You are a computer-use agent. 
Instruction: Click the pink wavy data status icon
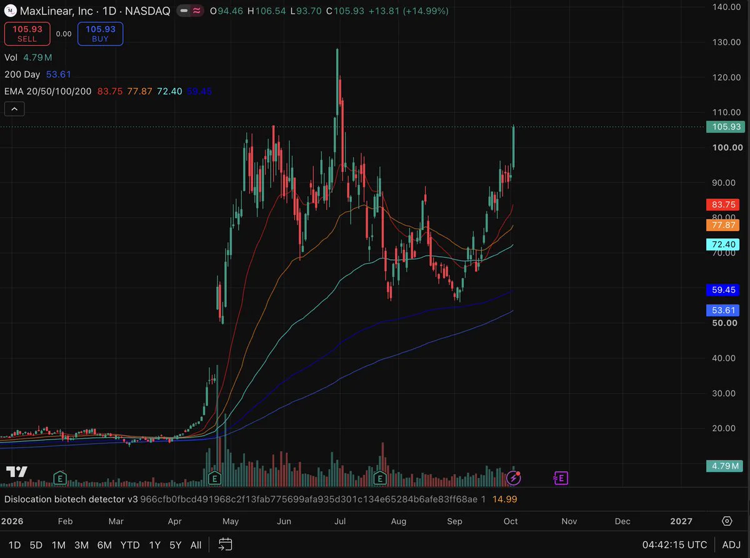tap(196, 11)
